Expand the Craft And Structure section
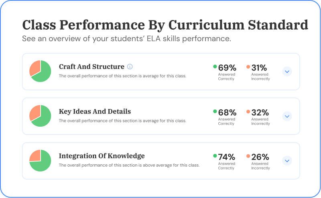This screenshot has height=198, width=321. [x=286, y=72]
